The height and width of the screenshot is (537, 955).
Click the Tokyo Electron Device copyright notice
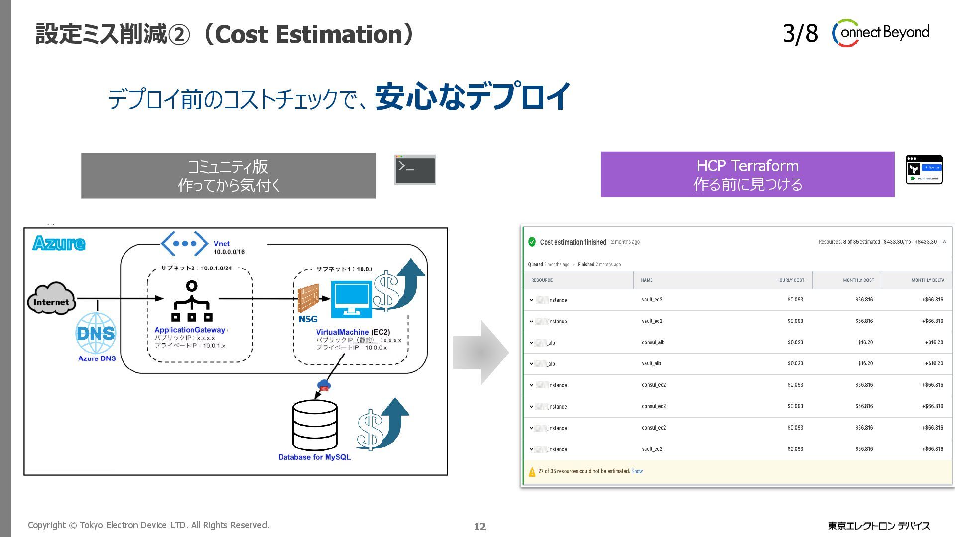(x=148, y=525)
